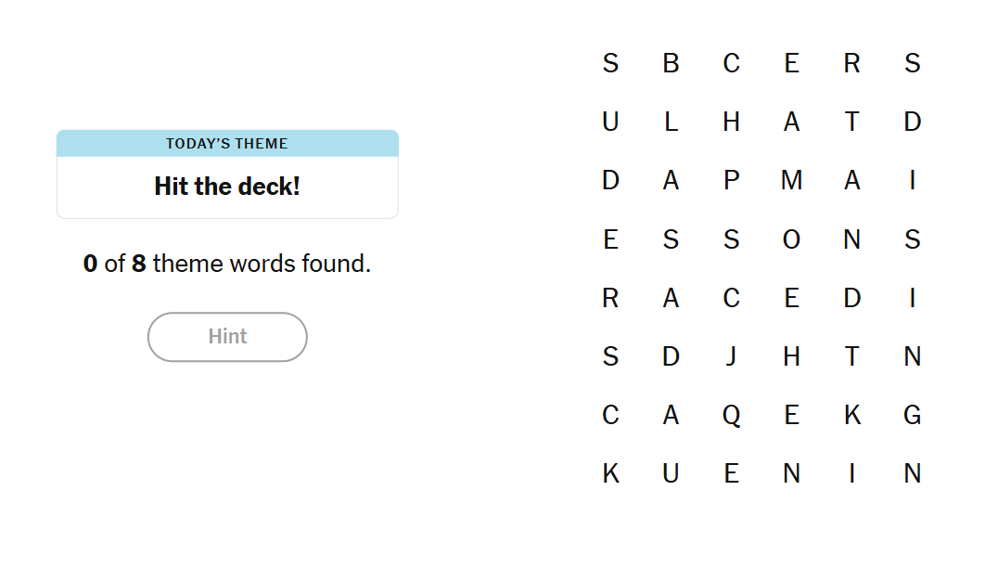The width and height of the screenshot is (998, 568).
Task: Pick the letter Q in the grid
Action: [731, 416]
